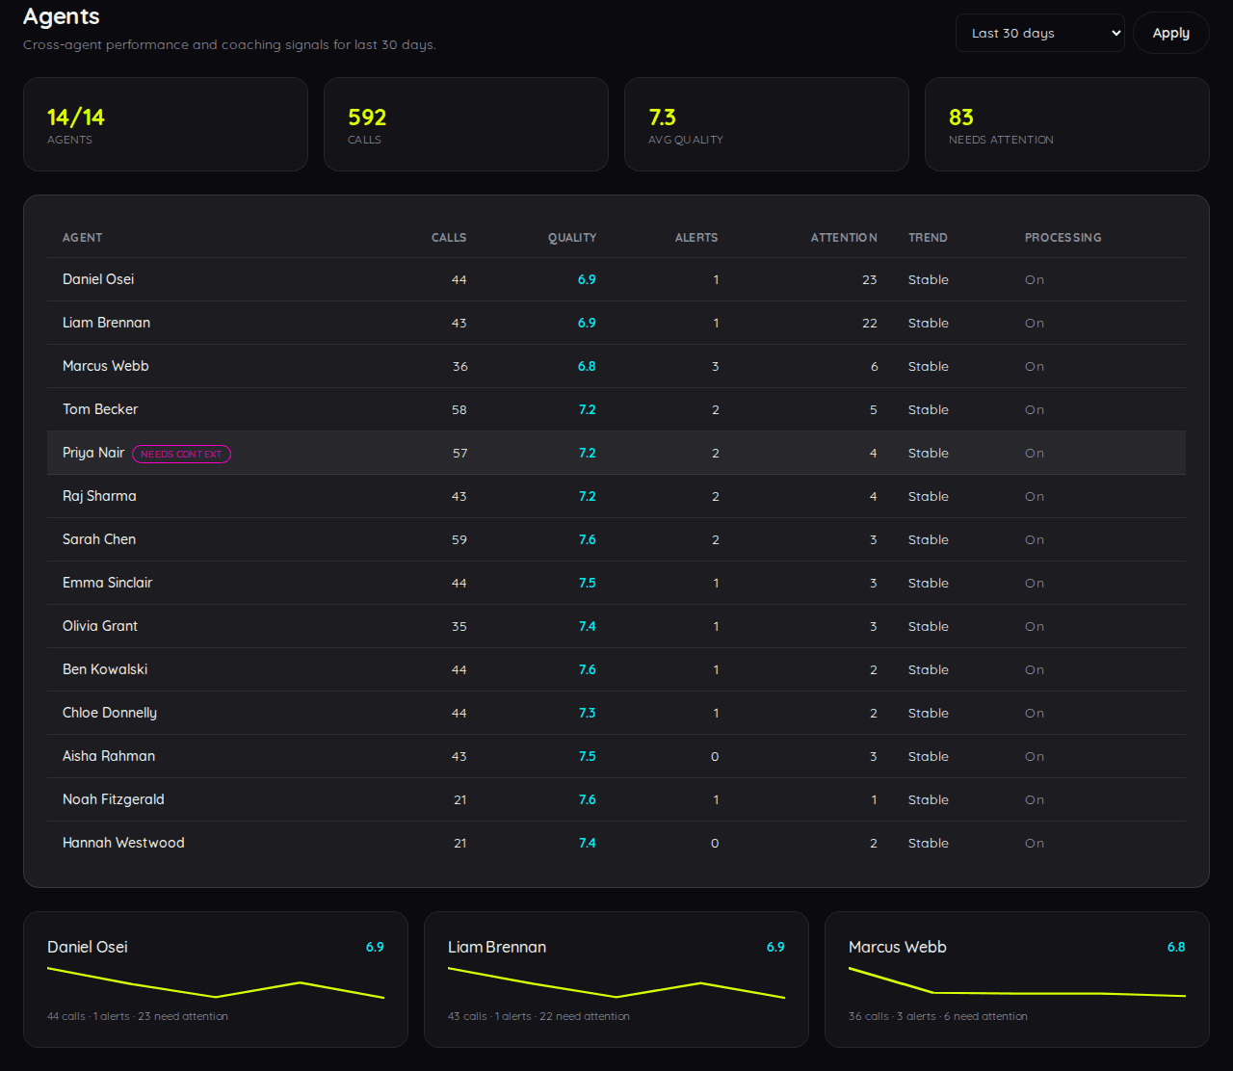Click on Emma Sinclair
This screenshot has width=1233, height=1071.
pyautogui.click(x=107, y=583)
